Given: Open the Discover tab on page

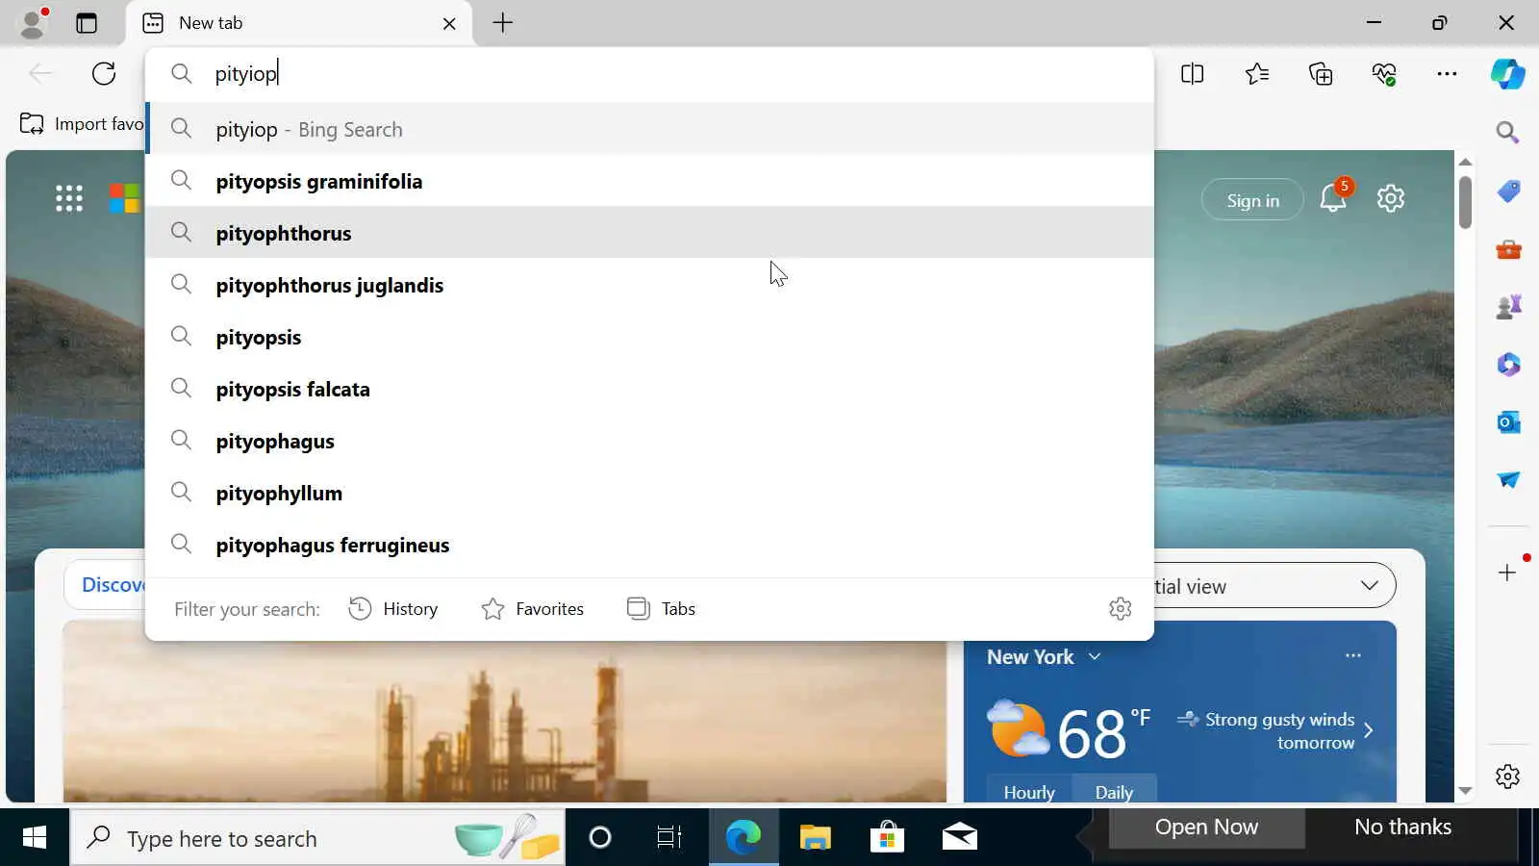Looking at the screenshot, I should pyautogui.click(x=106, y=585).
